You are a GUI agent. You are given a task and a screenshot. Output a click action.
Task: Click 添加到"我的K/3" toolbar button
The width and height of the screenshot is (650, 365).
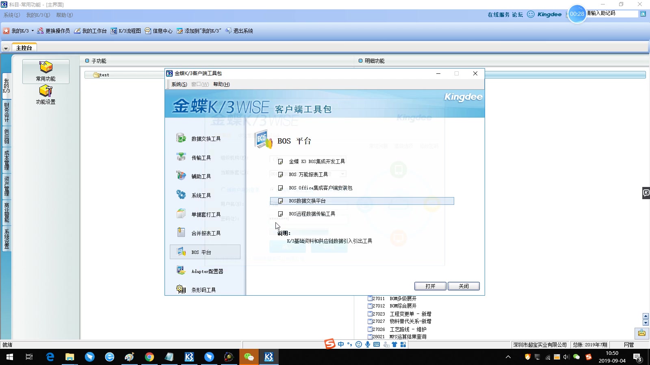(x=199, y=31)
